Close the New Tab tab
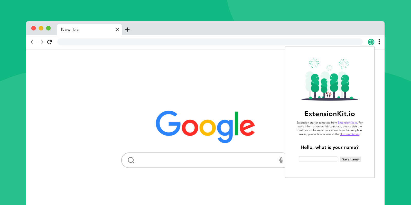 point(117,29)
